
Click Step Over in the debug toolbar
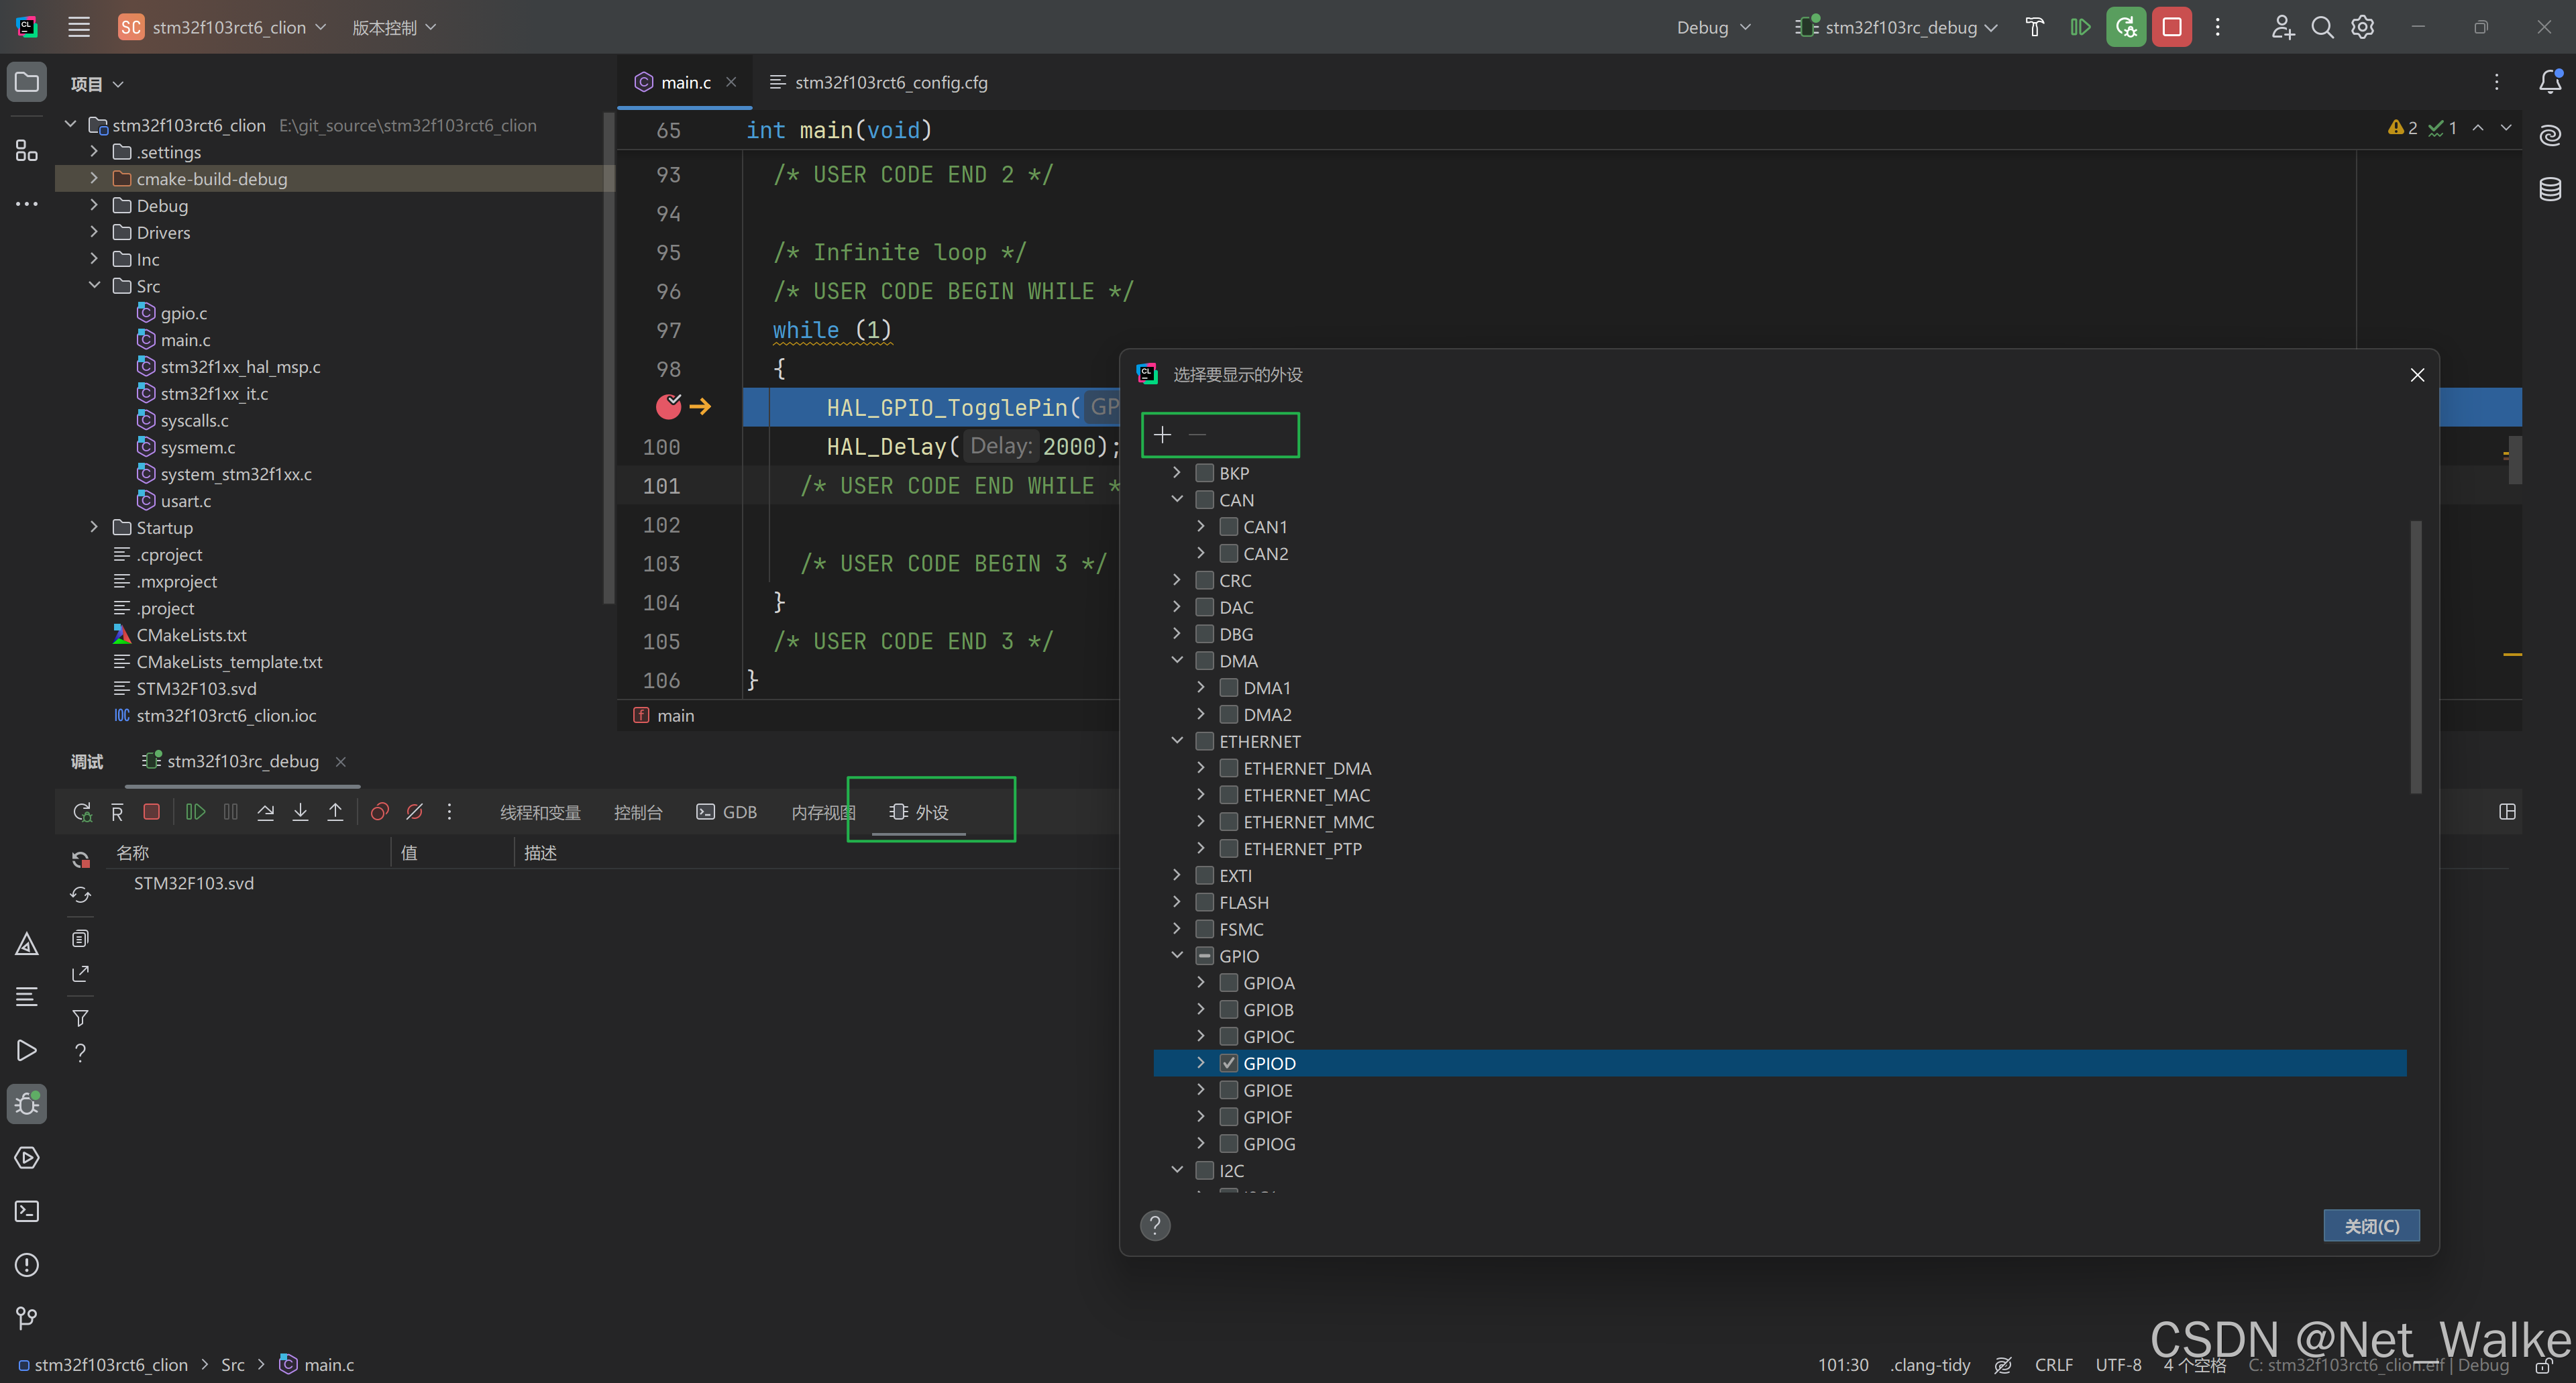tap(265, 812)
